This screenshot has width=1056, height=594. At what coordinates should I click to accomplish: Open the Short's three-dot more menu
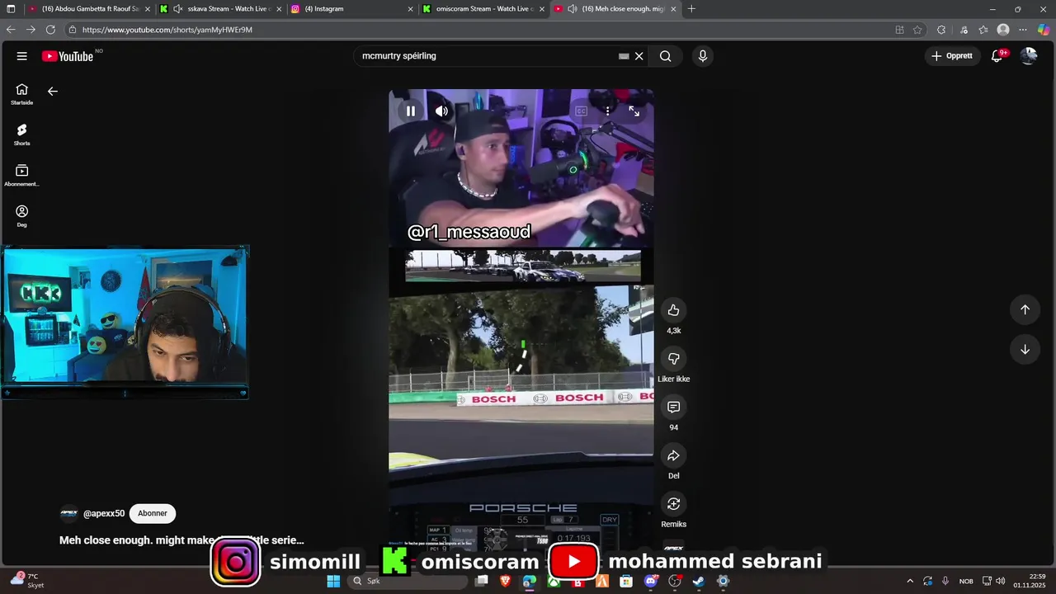click(x=607, y=111)
